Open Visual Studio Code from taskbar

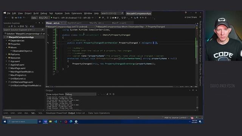coord(56,122)
